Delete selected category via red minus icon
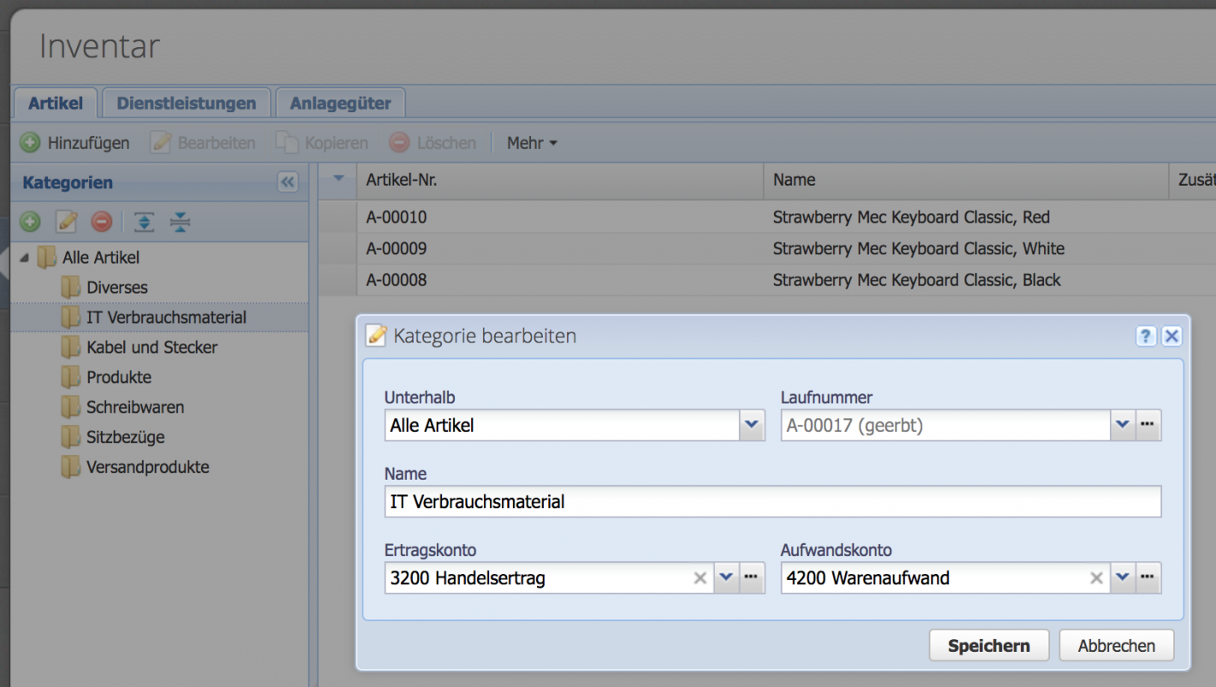 pos(101,222)
